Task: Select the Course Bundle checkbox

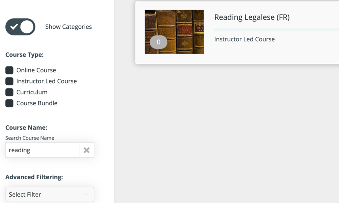Action: pos(9,103)
